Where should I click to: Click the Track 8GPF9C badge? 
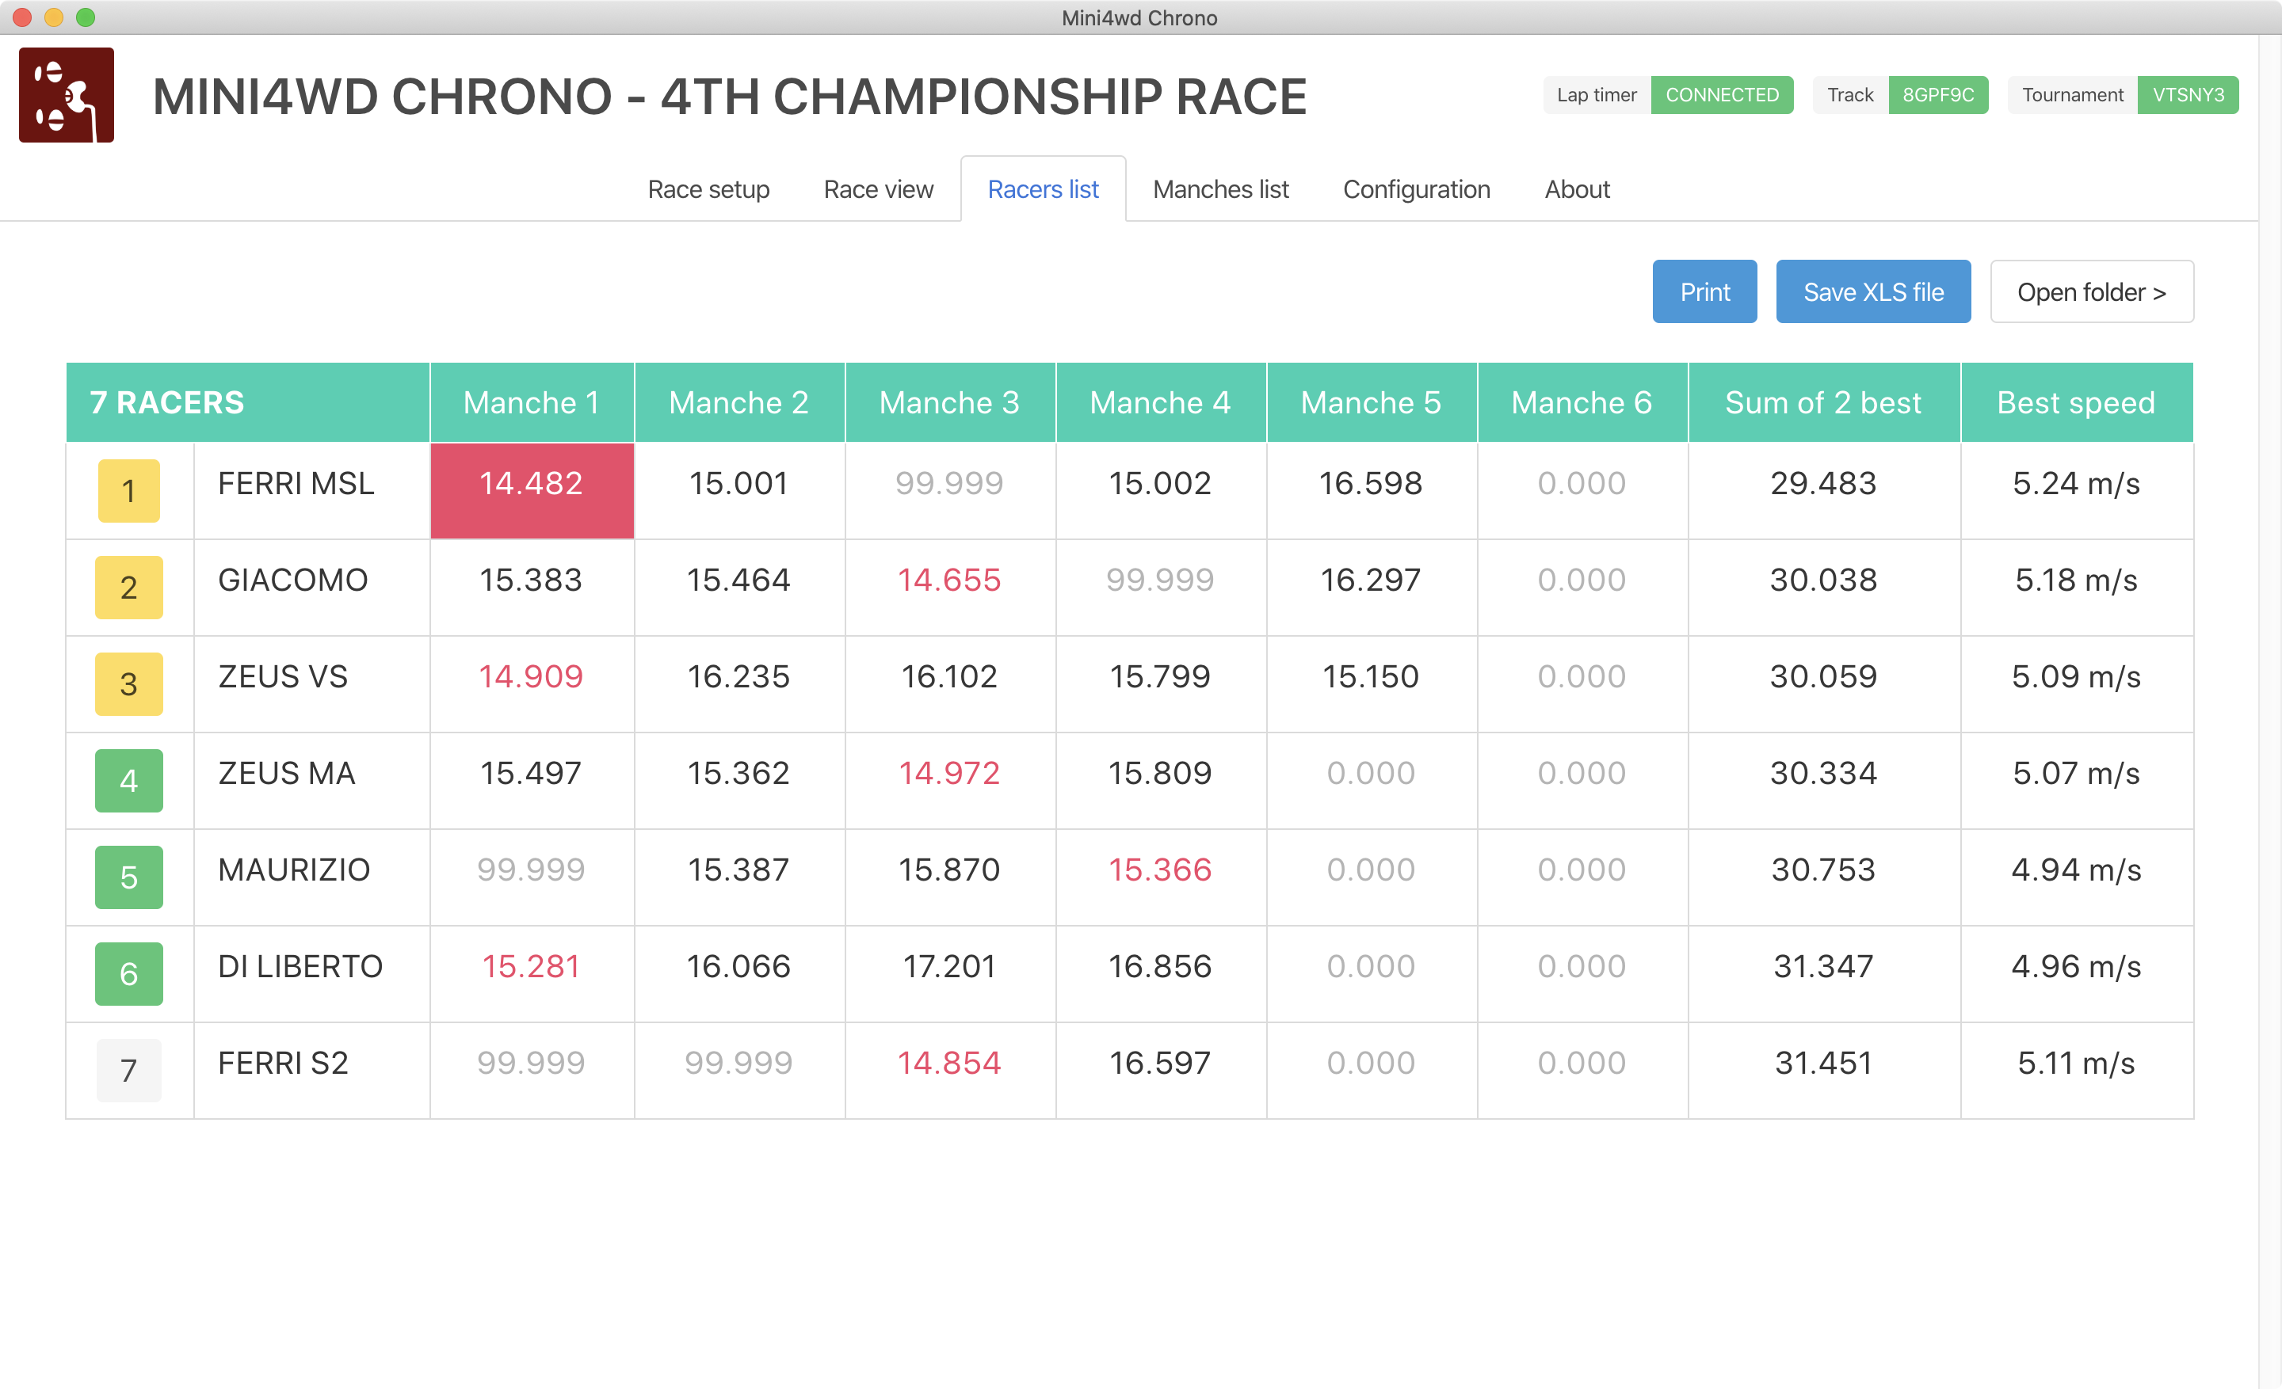[x=1937, y=94]
